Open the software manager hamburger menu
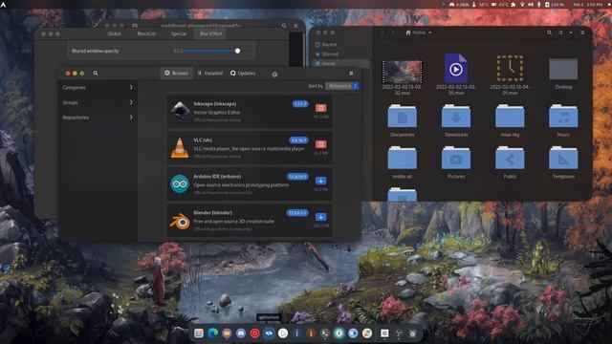The width and height of the screenshot is (612, 344). [351, 73]
